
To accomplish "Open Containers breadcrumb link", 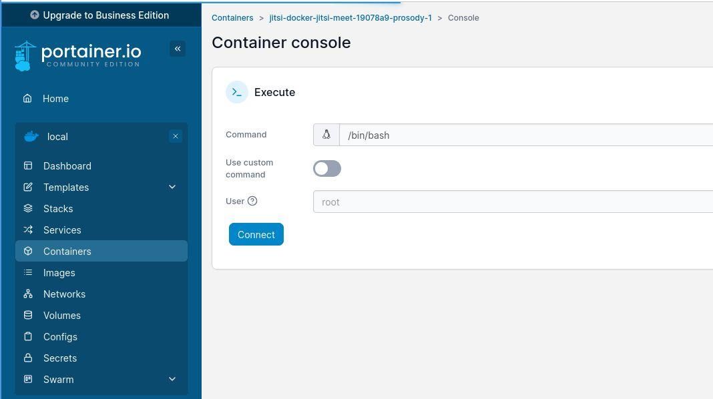I will (x=232, y=18).
